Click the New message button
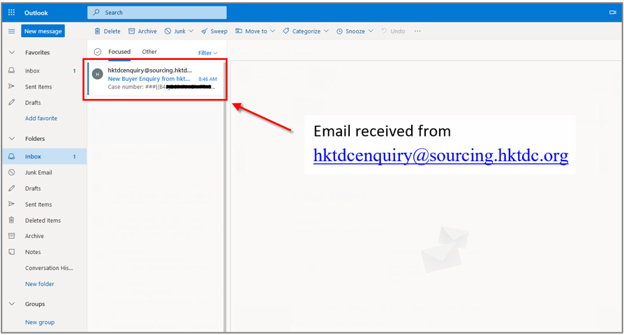624x335 pixels. [x=43, y=31]
